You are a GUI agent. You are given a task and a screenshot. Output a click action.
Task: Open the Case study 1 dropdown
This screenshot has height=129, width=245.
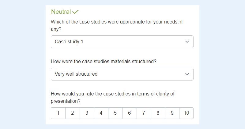(x=122, y=42)
